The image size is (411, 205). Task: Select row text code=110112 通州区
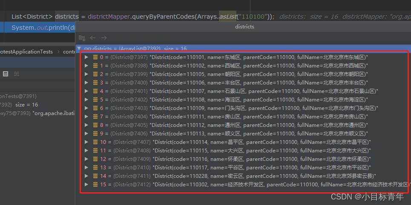(259, 125)
